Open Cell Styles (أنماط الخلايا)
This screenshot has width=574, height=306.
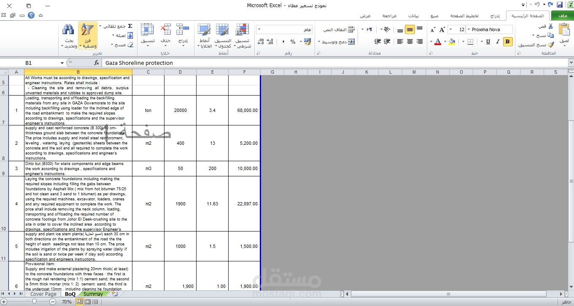[205, 35]
